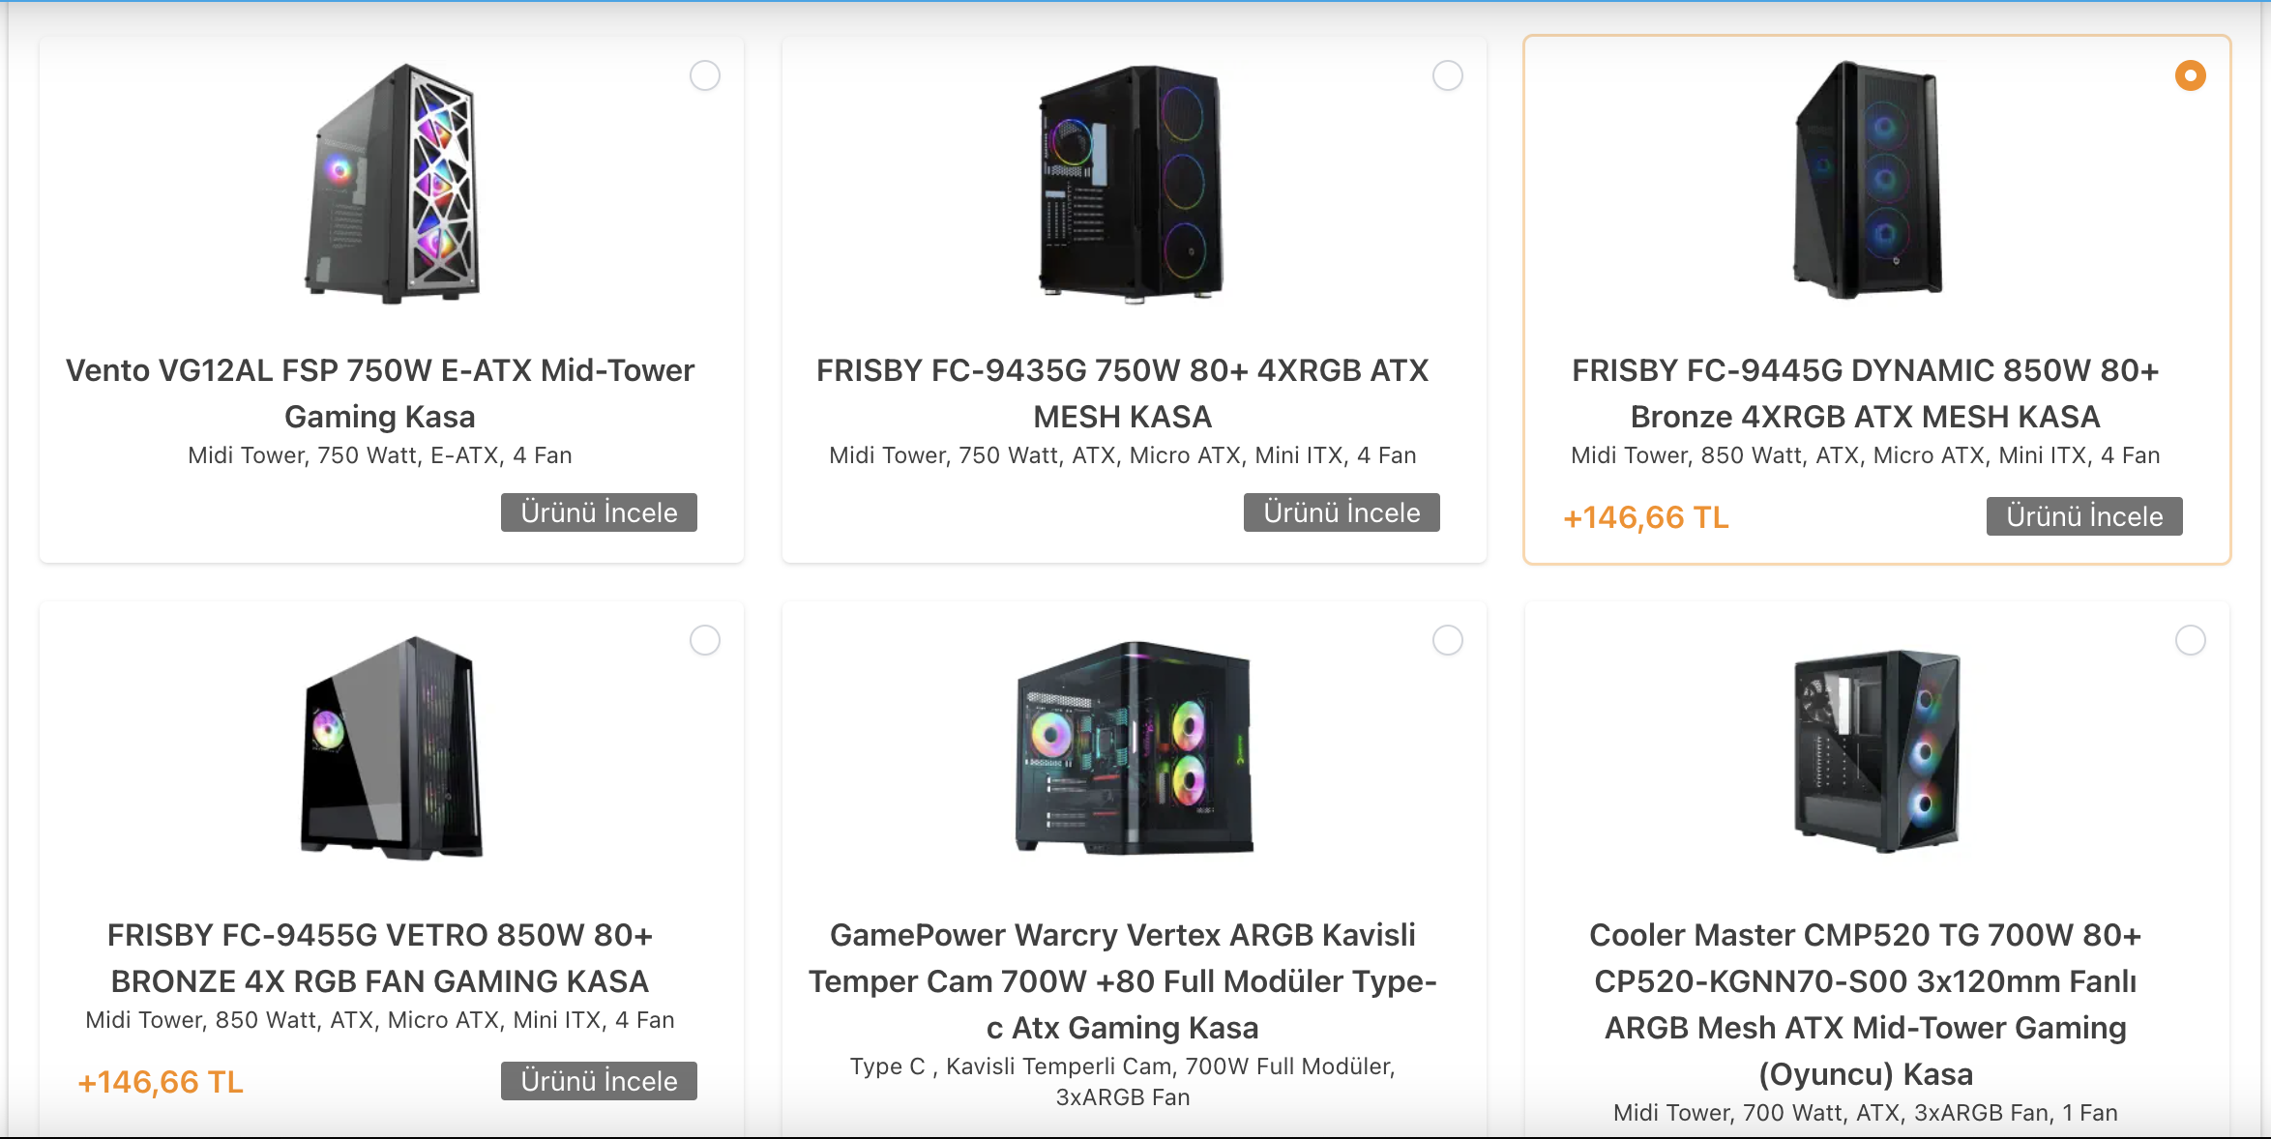View the FRISBY FC-9455G VETRO case image

point(392,747)
